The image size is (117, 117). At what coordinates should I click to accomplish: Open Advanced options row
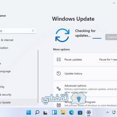click(85, 89)
